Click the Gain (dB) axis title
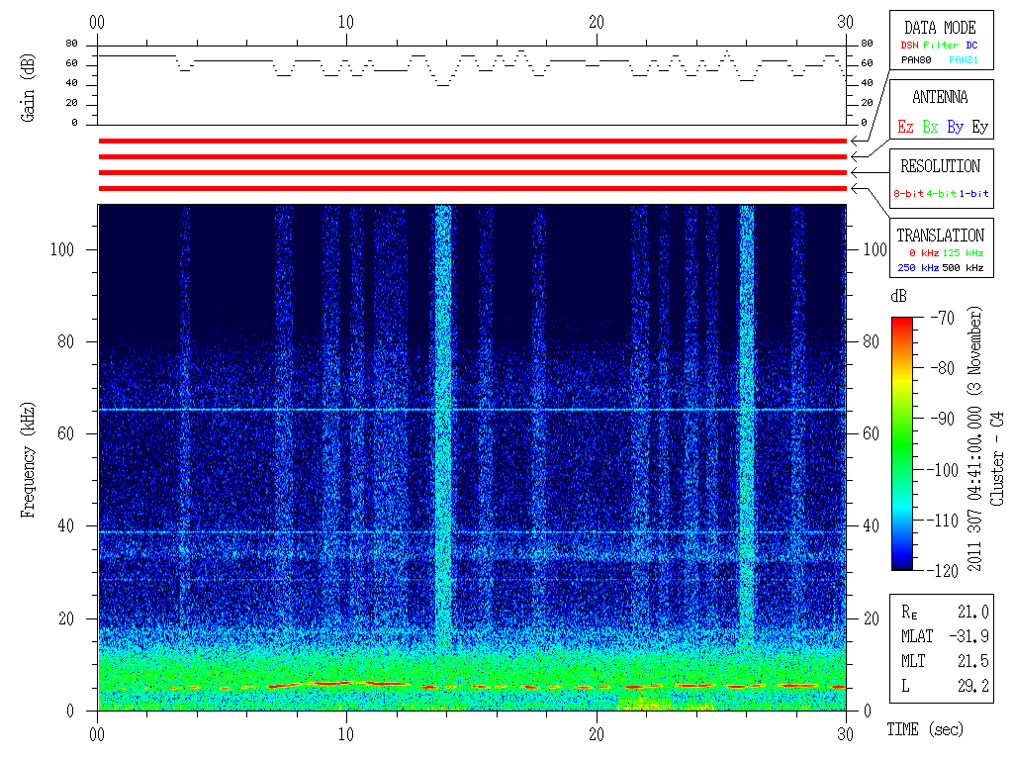Viewport: 1013px width, 760px height. click(x=28, y=88)
